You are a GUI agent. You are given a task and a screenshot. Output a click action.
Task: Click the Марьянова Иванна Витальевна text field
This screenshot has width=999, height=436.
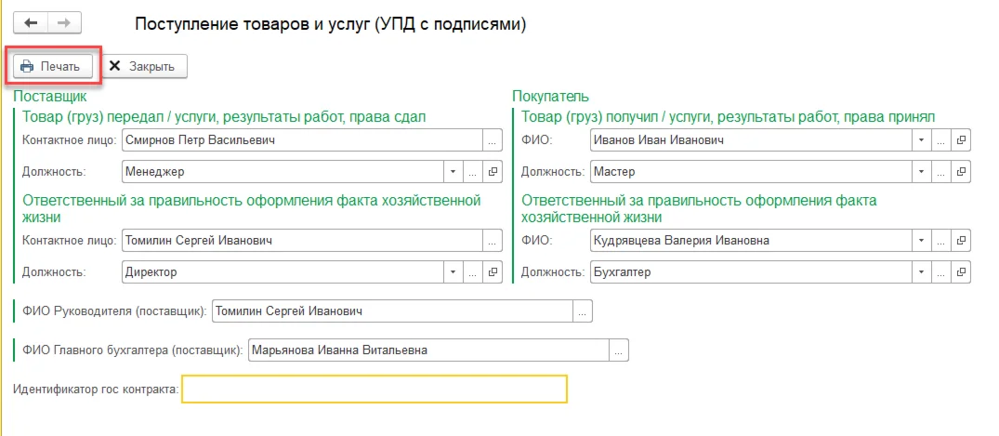[x=427, y=350]
